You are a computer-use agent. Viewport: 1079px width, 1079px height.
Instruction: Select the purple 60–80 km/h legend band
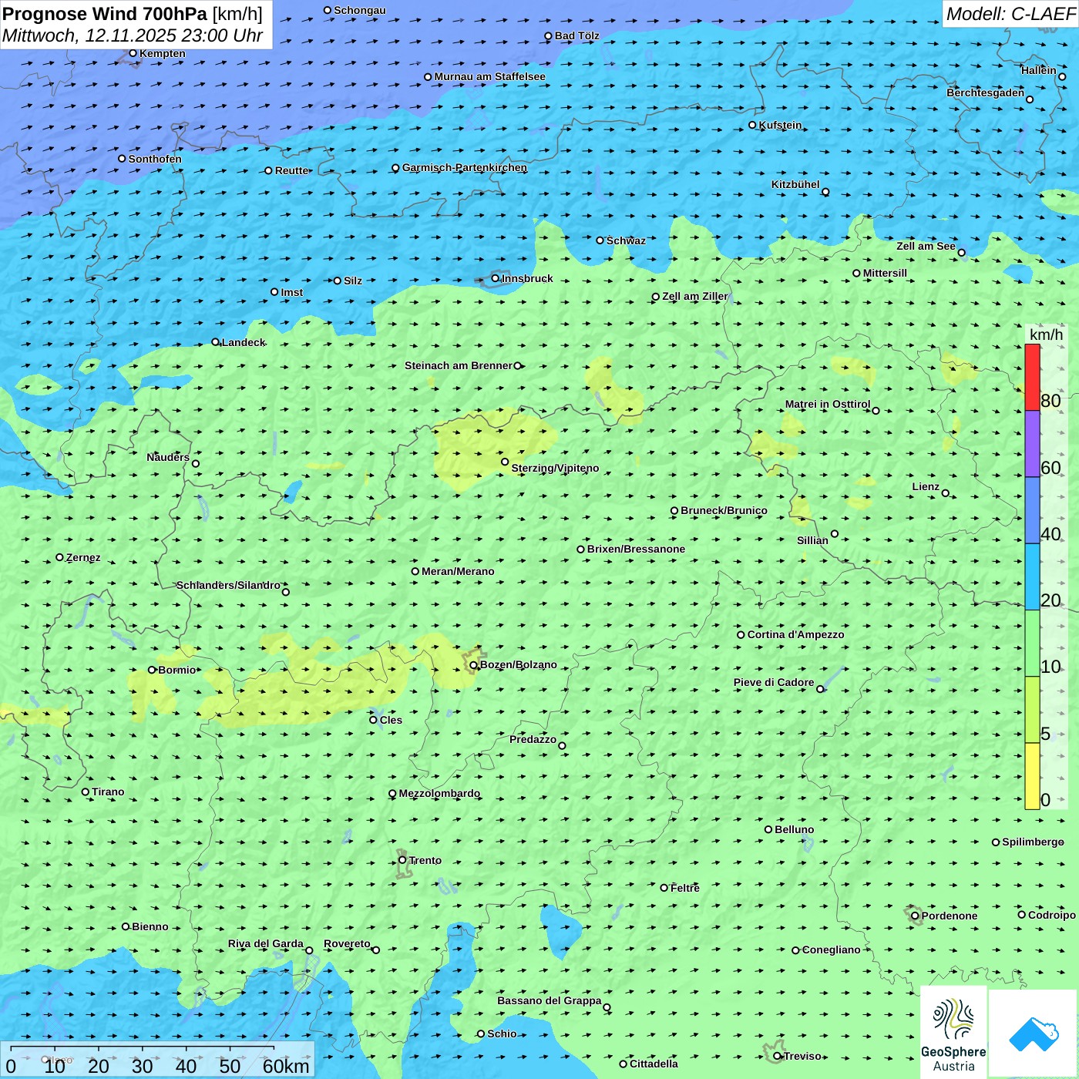1032,443
